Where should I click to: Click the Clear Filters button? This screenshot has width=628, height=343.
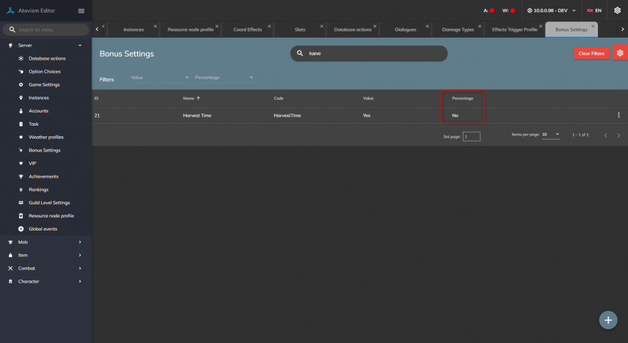pyautogui.click(x=591, y=53)
